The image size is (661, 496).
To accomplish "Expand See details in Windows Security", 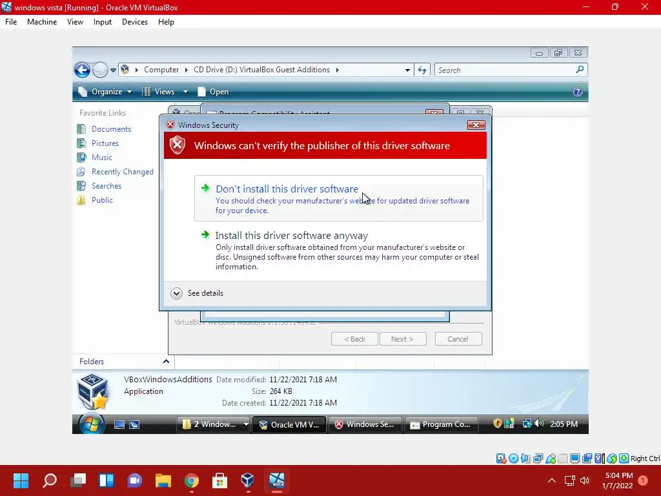I will click(x=197, y=293).
